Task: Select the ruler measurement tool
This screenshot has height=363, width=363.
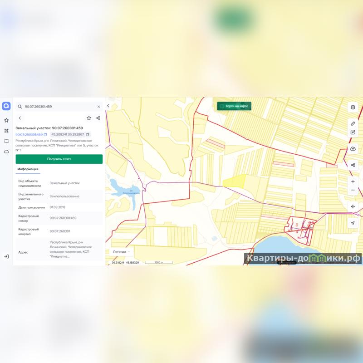Action: click(353, 123)
